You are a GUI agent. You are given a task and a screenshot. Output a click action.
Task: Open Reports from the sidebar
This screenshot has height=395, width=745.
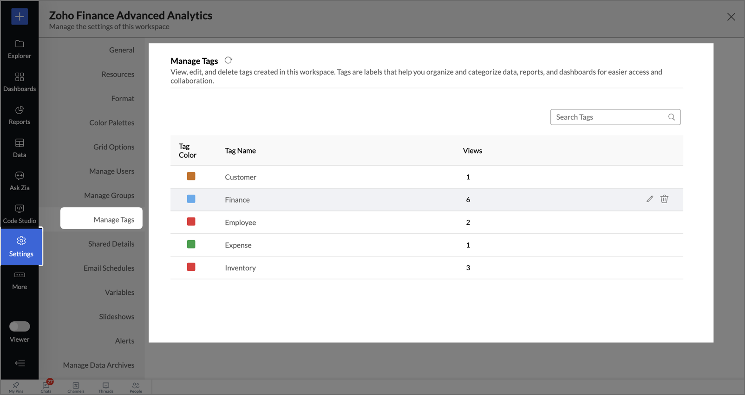(20, 115)
